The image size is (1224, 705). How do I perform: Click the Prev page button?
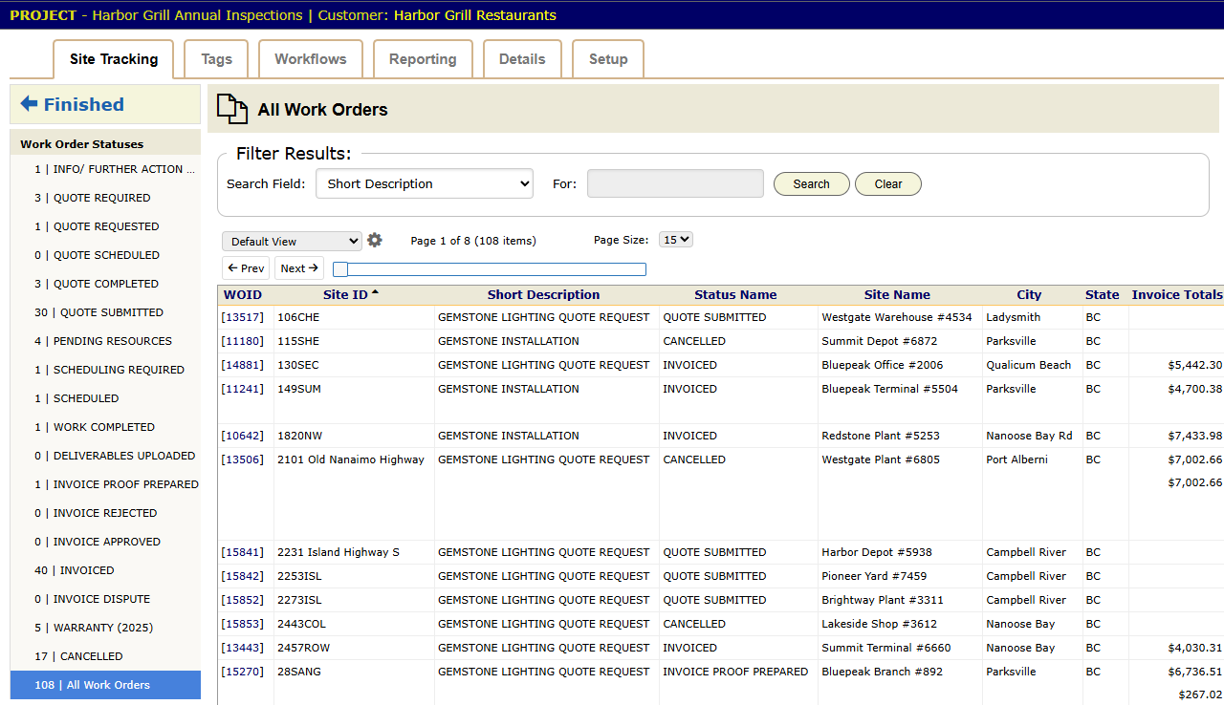pyautogui.click(x=246, y=268)
